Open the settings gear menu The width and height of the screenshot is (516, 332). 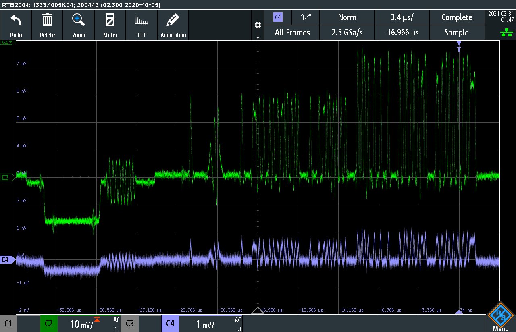pyautogui.click(x=258, y=25)
